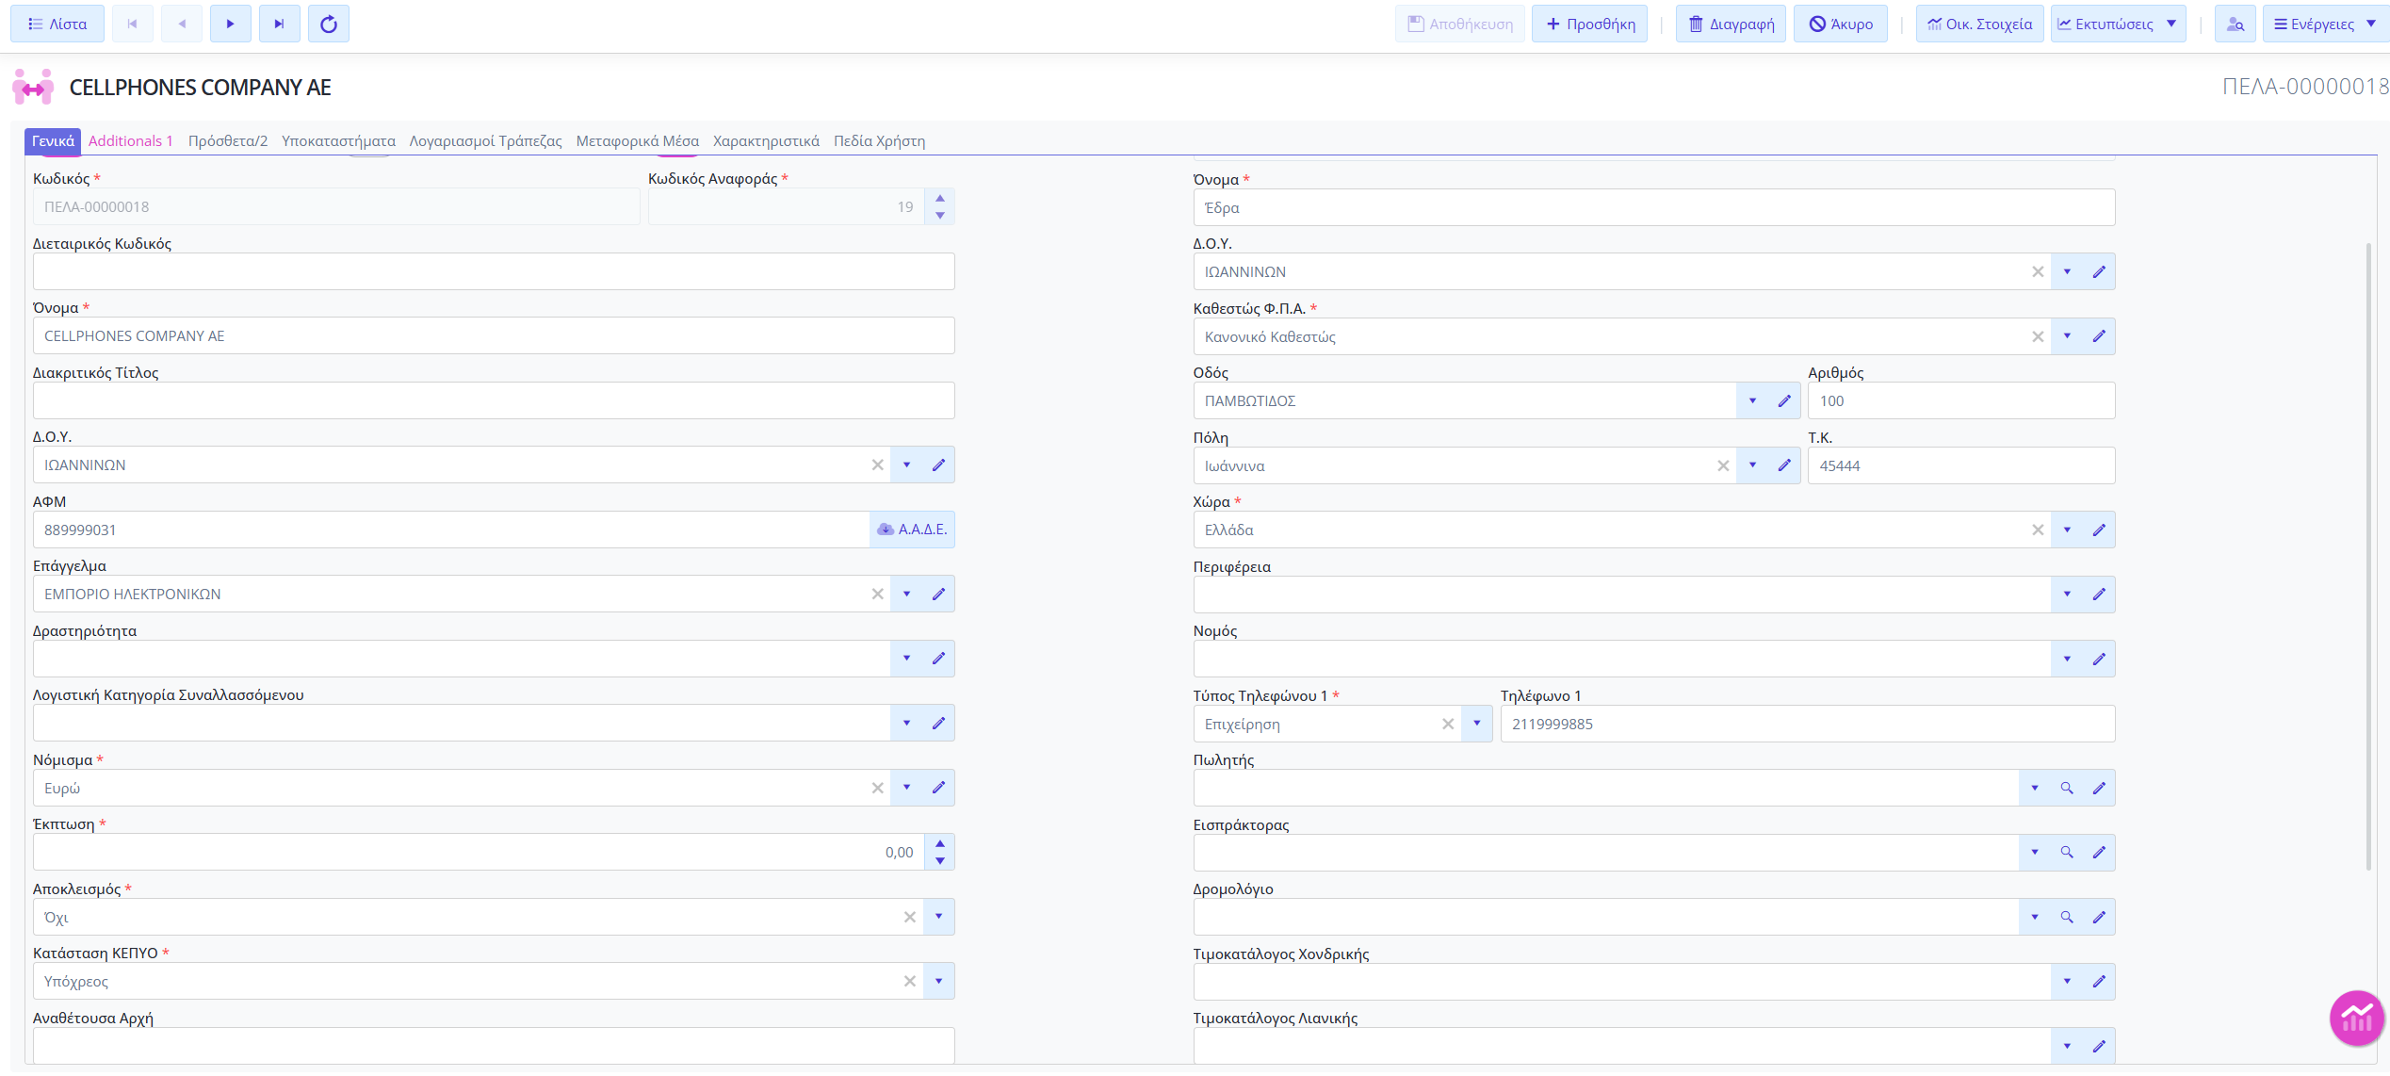This screenshot has width=2390, height=1076.
Task: Go to the previous record
Action: (181, 24)
